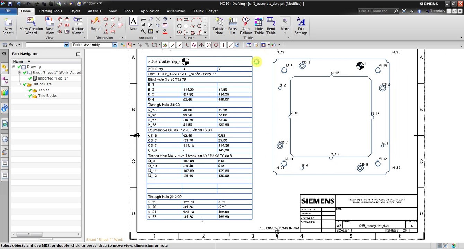Select the Sketch rectangle tool

tap(186, 20)
